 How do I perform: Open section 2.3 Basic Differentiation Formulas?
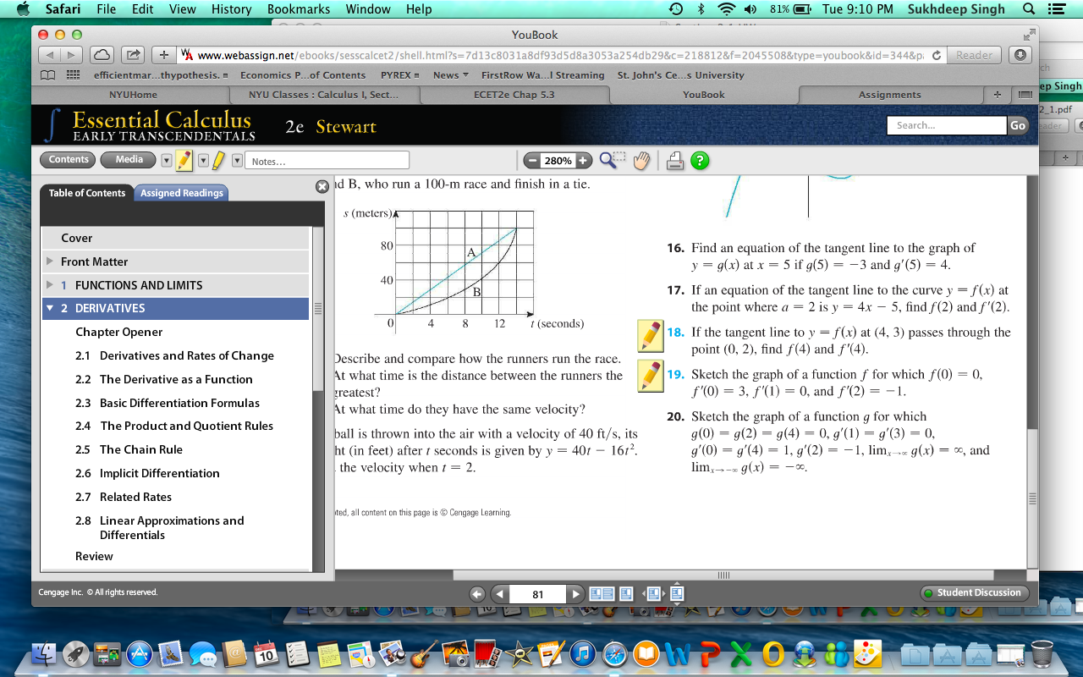(168, 403)
